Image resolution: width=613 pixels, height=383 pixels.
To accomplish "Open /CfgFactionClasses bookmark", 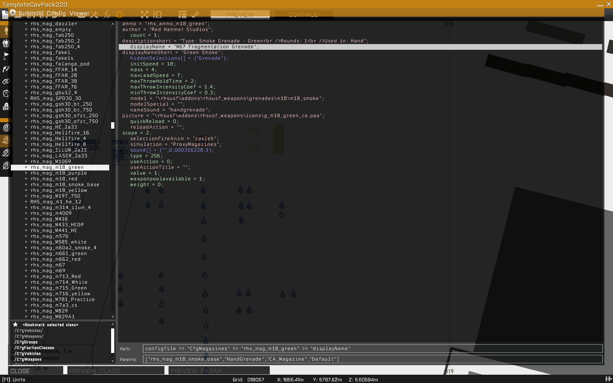I will (x=34, y=348).
